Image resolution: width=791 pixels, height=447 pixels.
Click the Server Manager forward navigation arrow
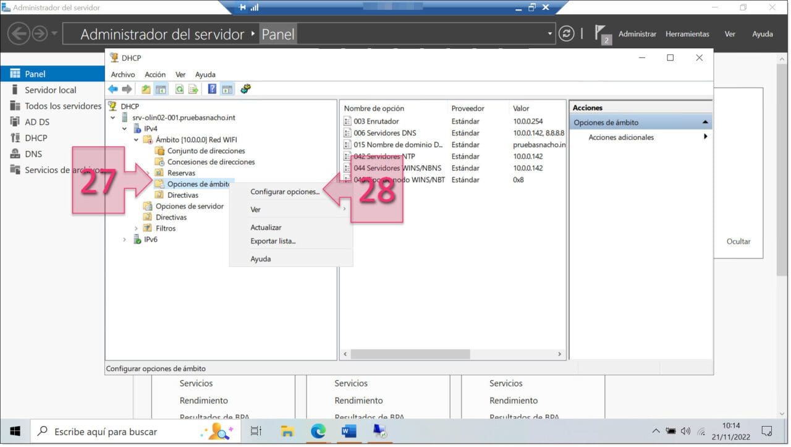pyautogui.click(x=40, y=33)
